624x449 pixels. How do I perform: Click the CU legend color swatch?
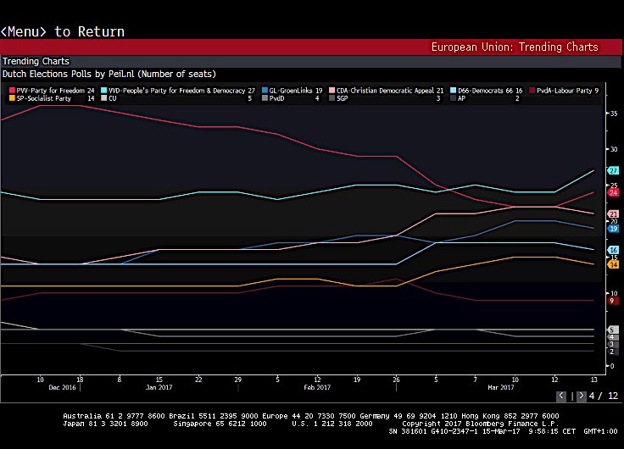click(104, 98)
